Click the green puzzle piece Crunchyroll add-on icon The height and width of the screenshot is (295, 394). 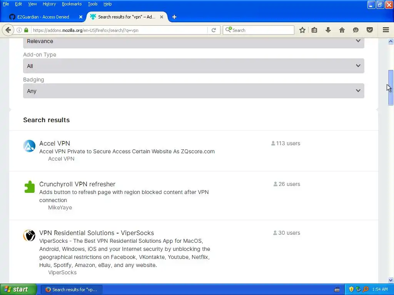(29, 187)
